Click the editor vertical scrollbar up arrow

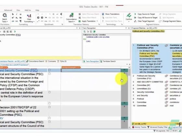pos(129,68)
